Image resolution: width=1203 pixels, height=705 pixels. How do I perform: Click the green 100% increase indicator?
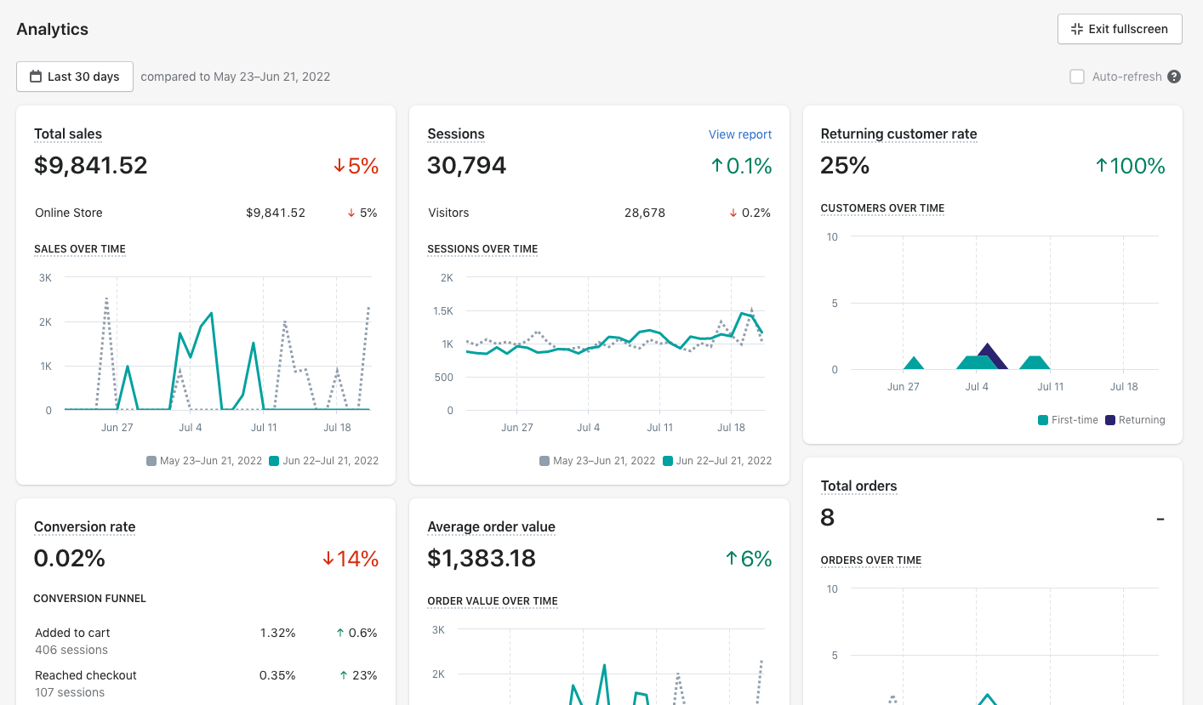point(1130,166)
